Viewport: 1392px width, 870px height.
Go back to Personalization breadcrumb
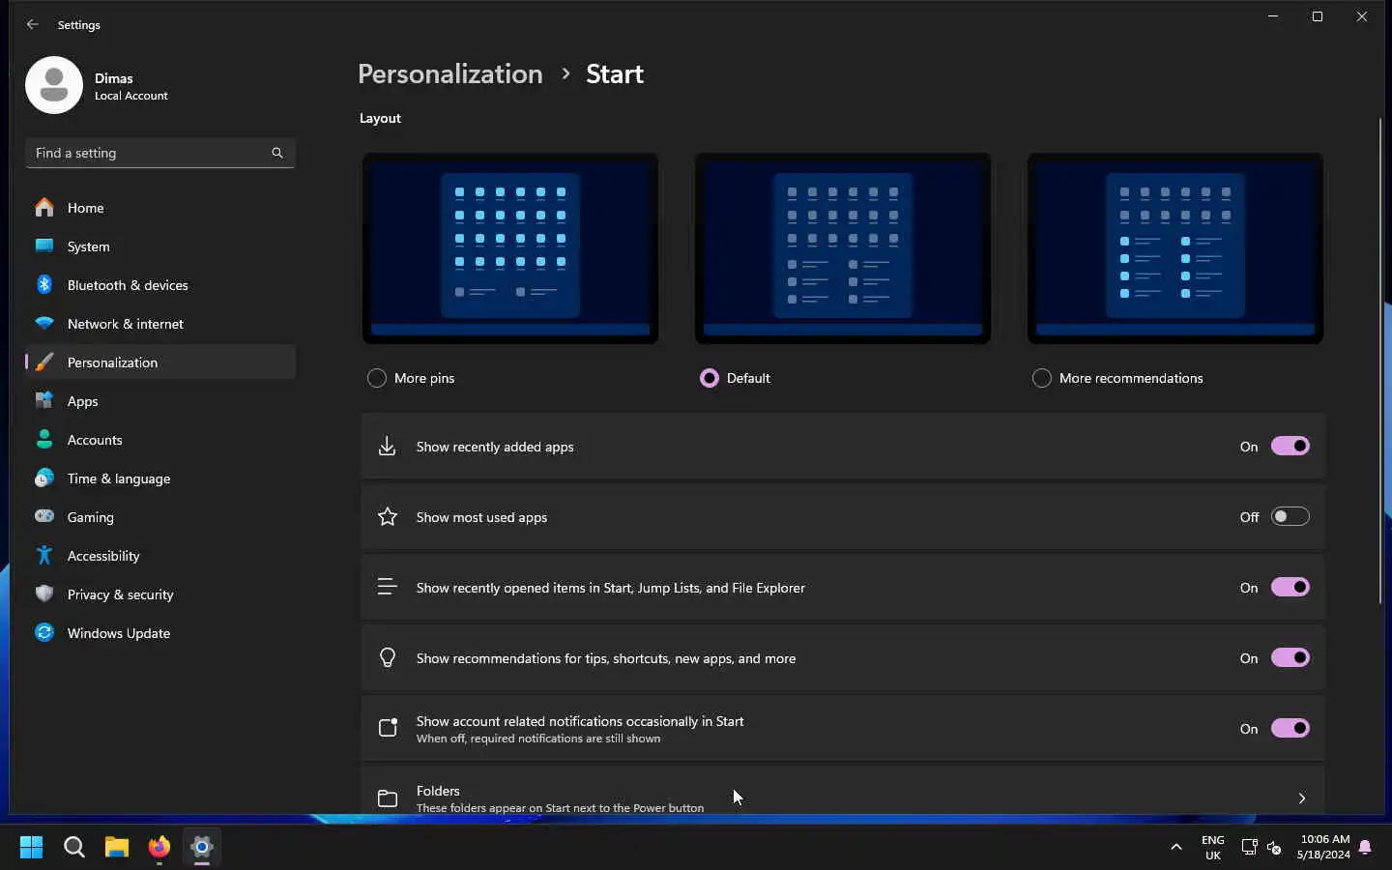(449, 74)
